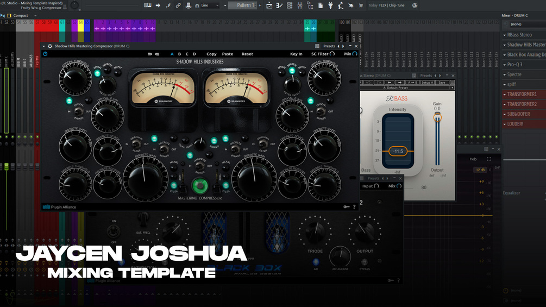Screen dimensions: 546x307
Task: Click the RBass Intensity slider handle
Action: pyautogui.click(x=398, y=151)
